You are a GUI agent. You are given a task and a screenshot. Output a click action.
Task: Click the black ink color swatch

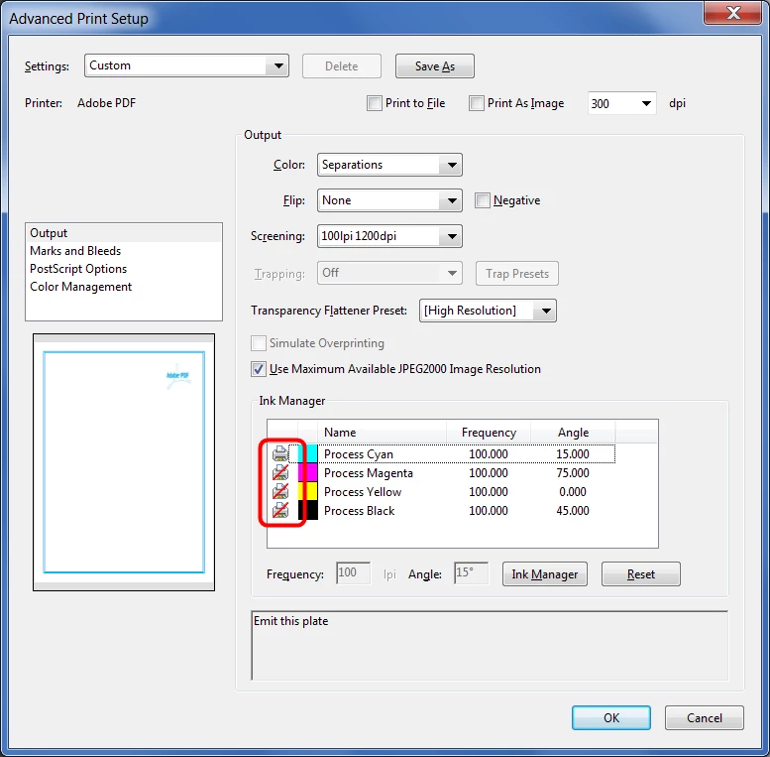(308, 510)
